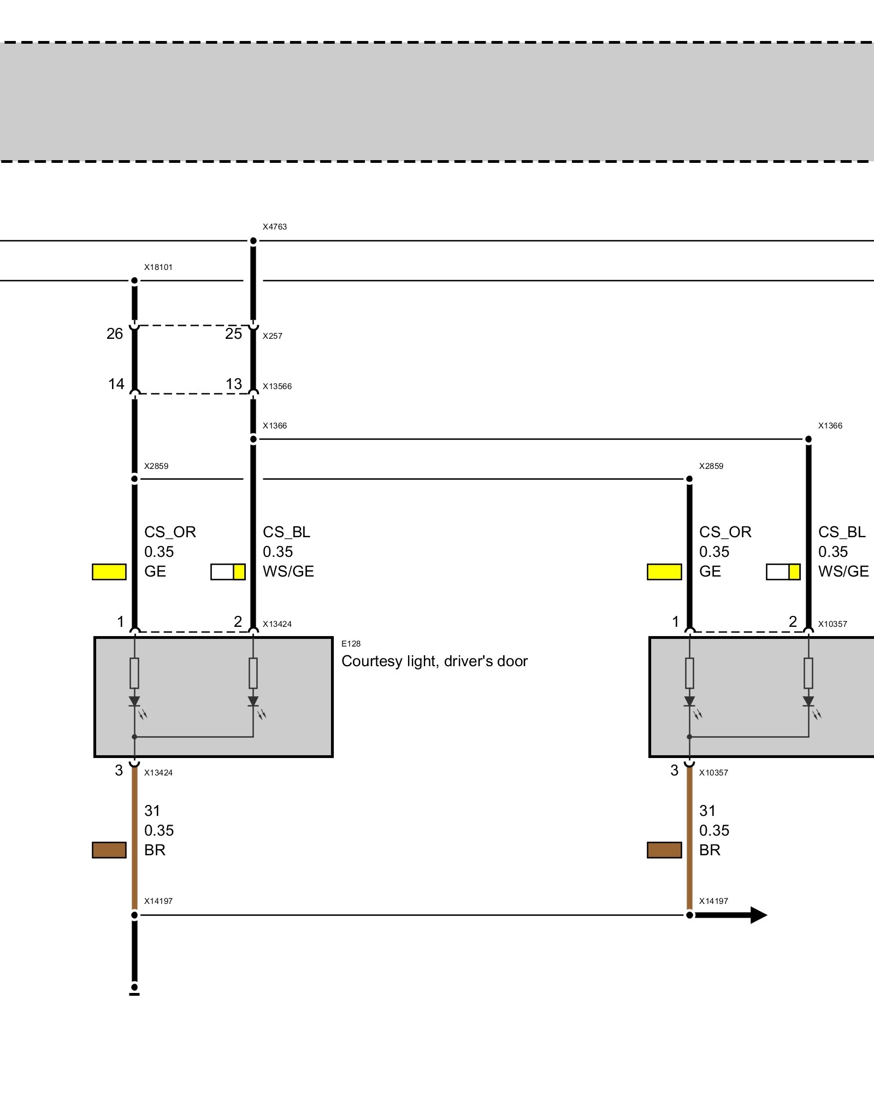Click right resistor symbol in driver's door light
874x1093 pixels.
click(253, 673)
